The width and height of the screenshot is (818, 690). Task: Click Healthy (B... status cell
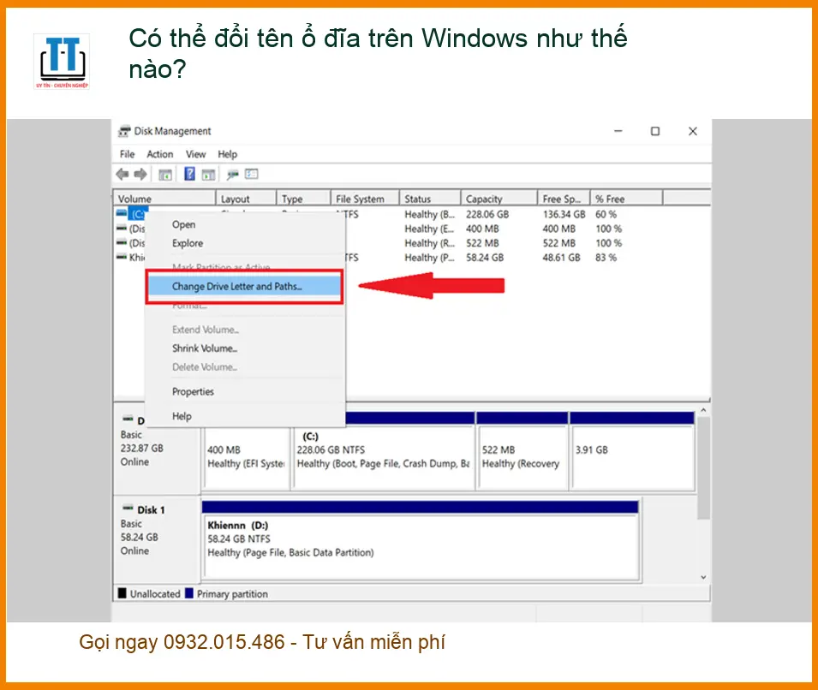coord(430,214)
